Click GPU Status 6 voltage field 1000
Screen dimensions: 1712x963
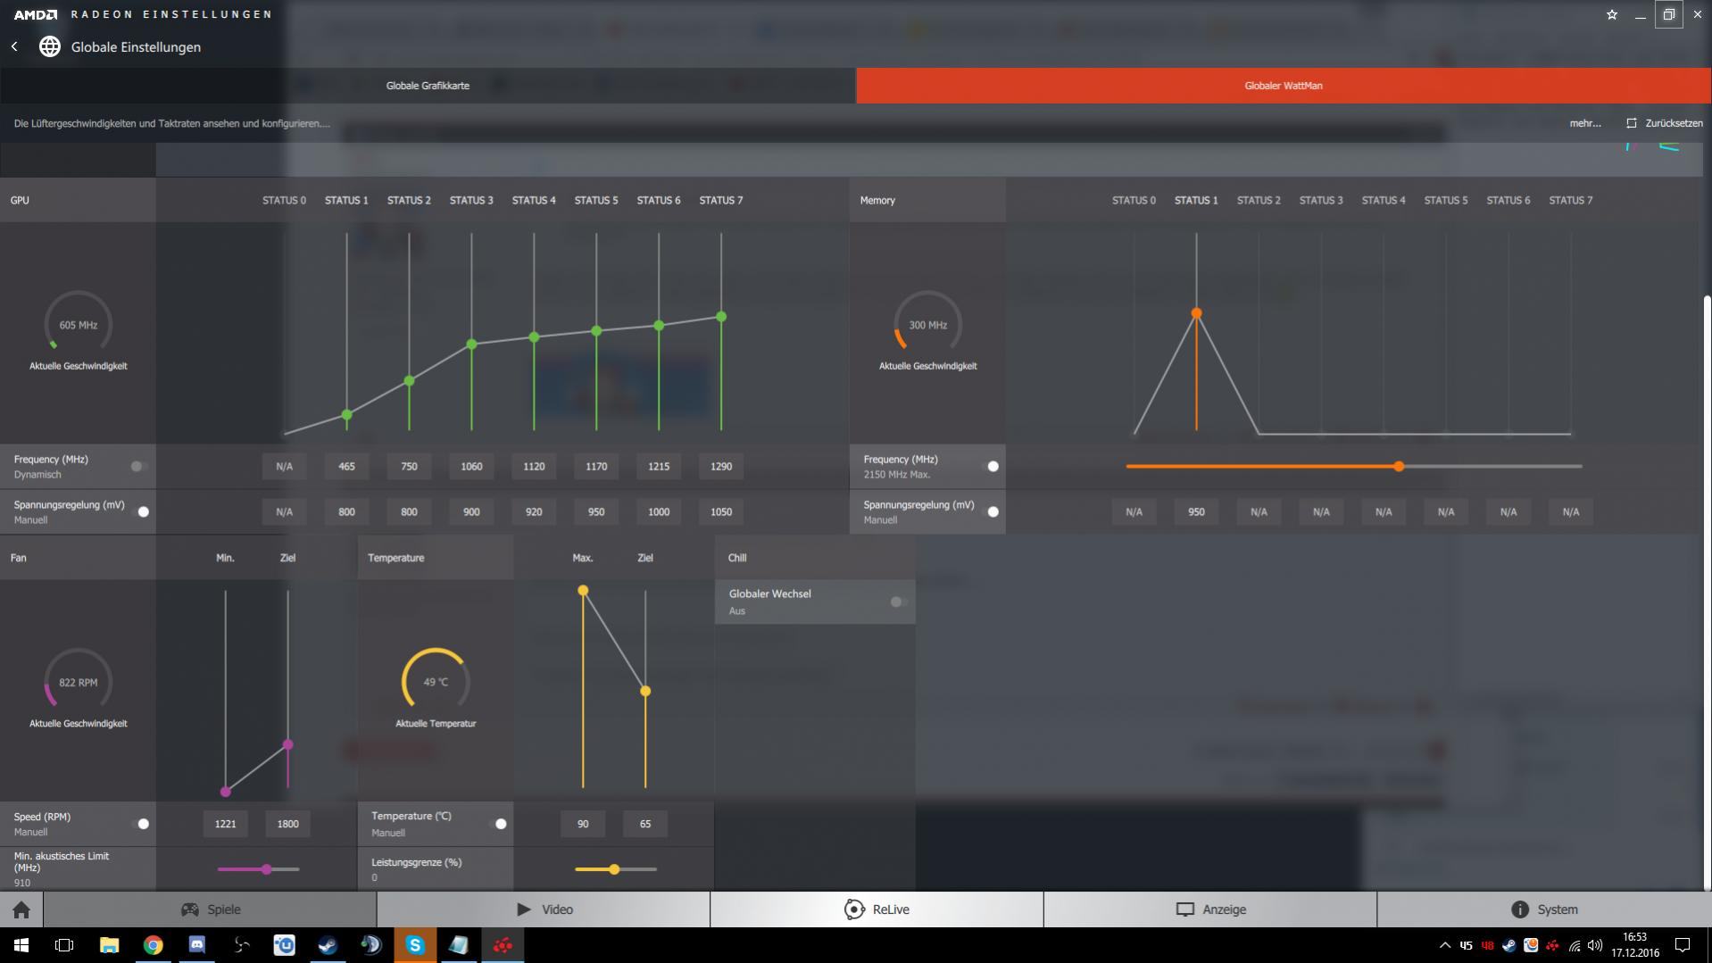[x=659, y=511]
